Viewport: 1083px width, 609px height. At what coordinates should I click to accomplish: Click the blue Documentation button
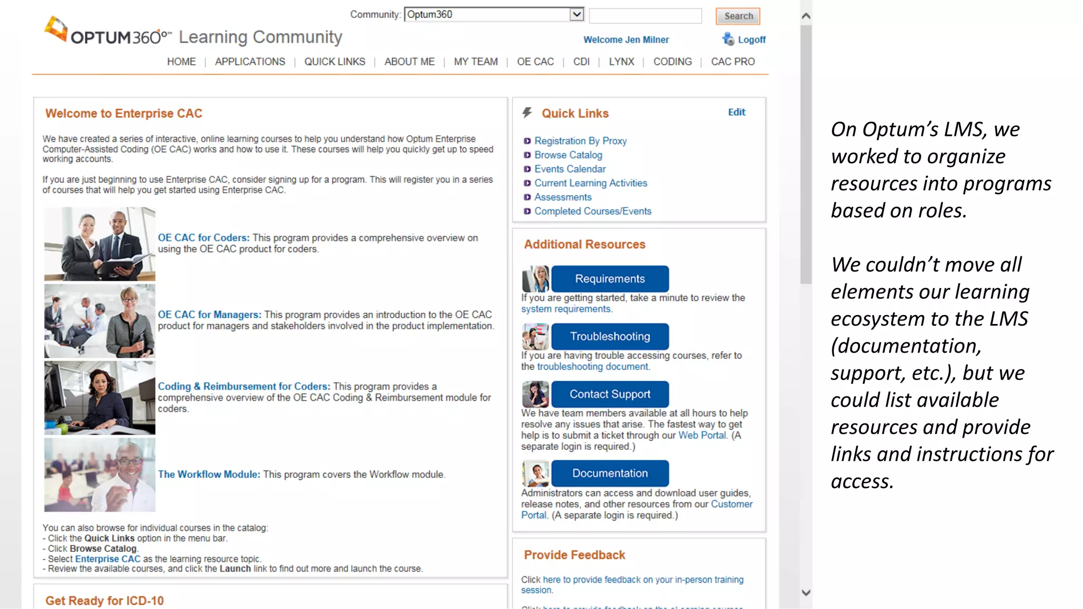(610, 473)
